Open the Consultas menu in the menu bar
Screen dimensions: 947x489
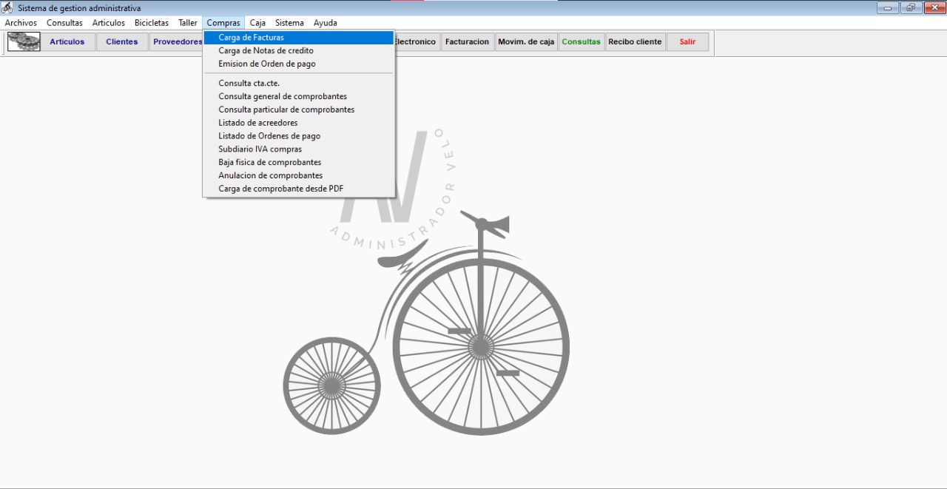click(x=64, y=23)
